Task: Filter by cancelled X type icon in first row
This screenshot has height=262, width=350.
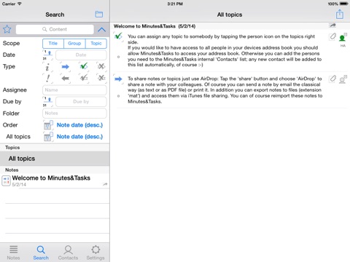Action: tap(101, 66)
